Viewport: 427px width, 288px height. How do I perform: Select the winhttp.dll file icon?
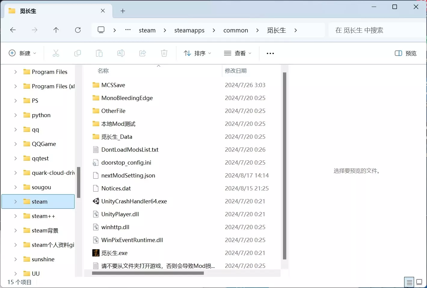[x=96, y=227]
